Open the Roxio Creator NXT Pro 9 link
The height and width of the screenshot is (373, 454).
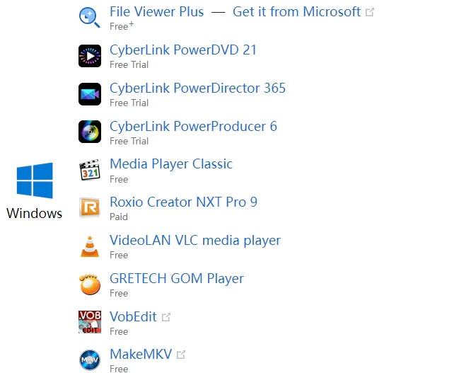click(184, 202)
